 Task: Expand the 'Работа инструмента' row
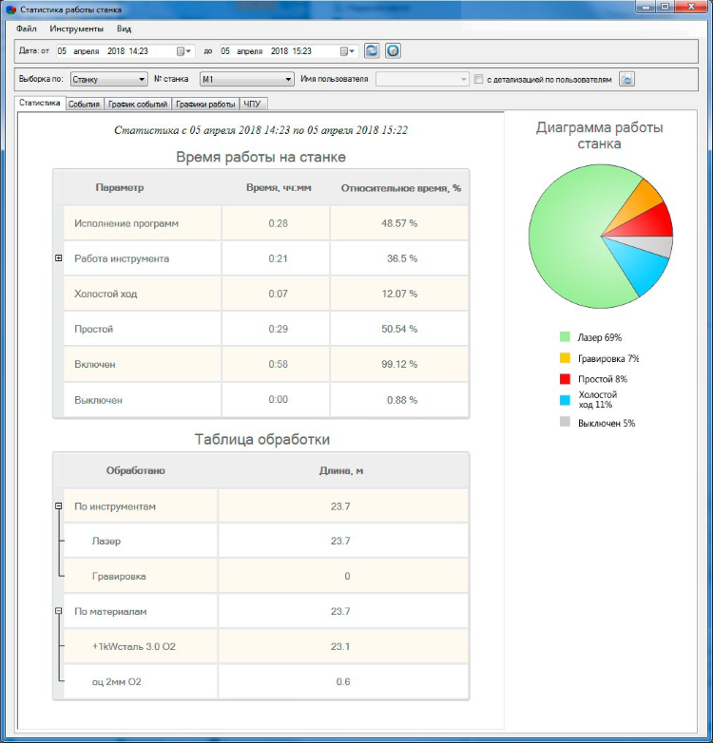(58, 258)
